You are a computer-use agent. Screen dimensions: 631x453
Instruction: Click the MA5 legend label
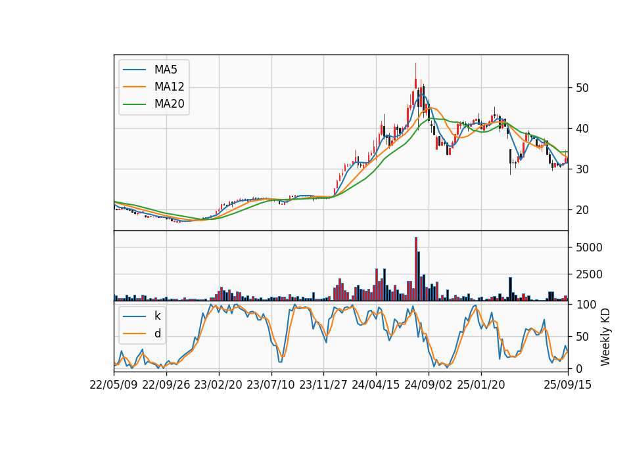166,70
